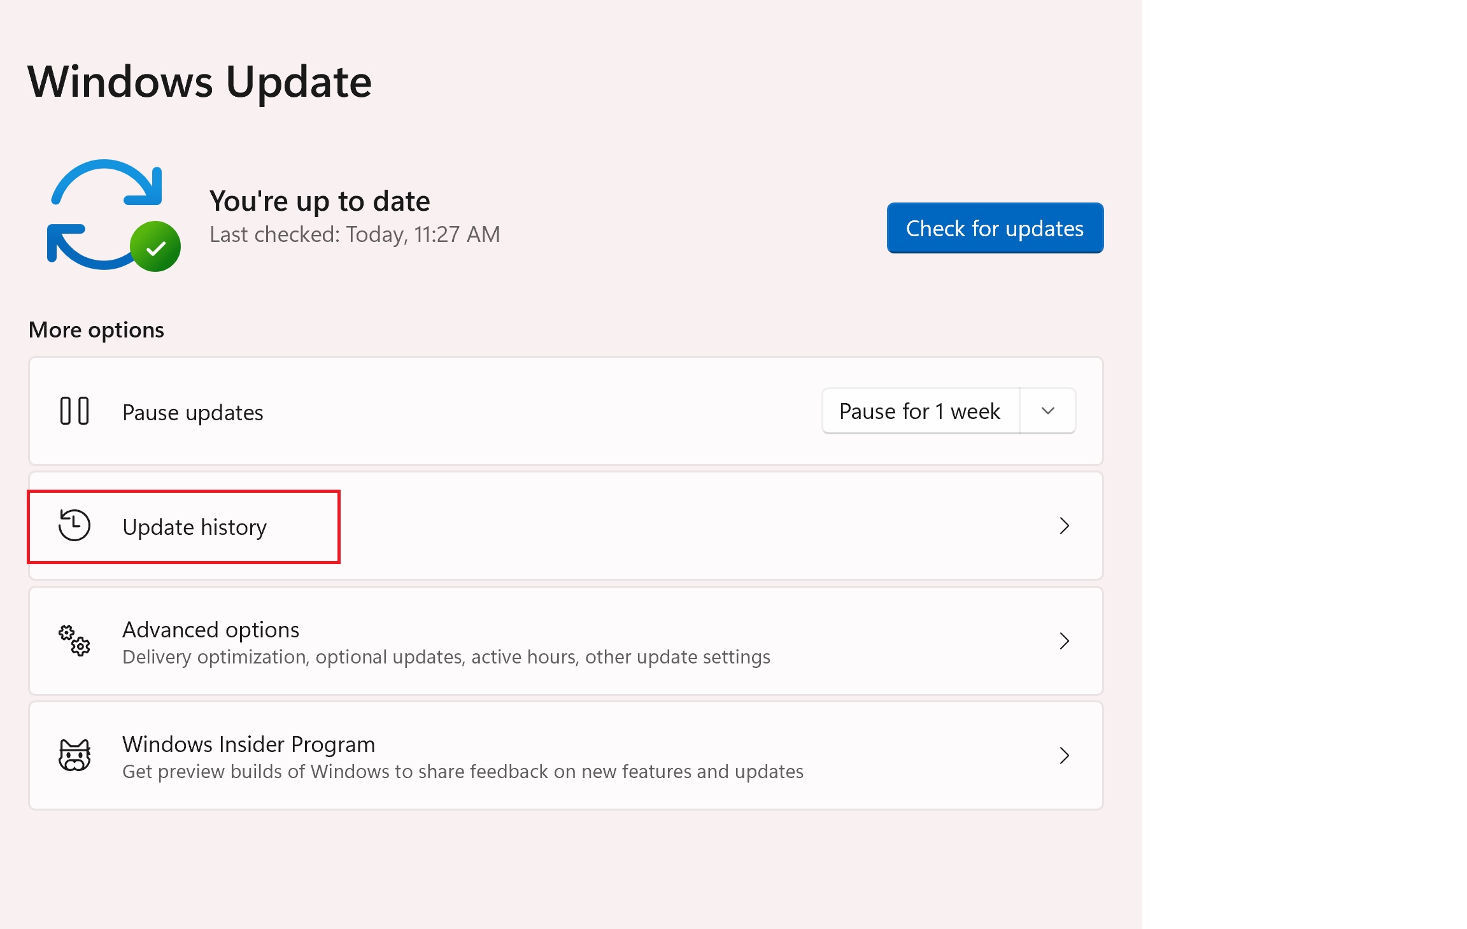This screenshot has width=1467, height=929.
Task: Click the Get preview builds description text
Action: click(x=462, y=772)
